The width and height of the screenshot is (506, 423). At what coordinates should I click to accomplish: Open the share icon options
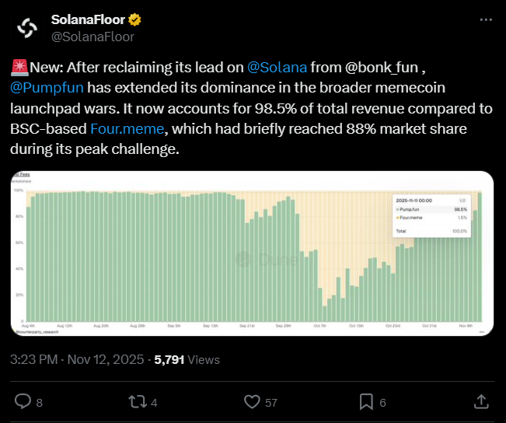[481, 401]
